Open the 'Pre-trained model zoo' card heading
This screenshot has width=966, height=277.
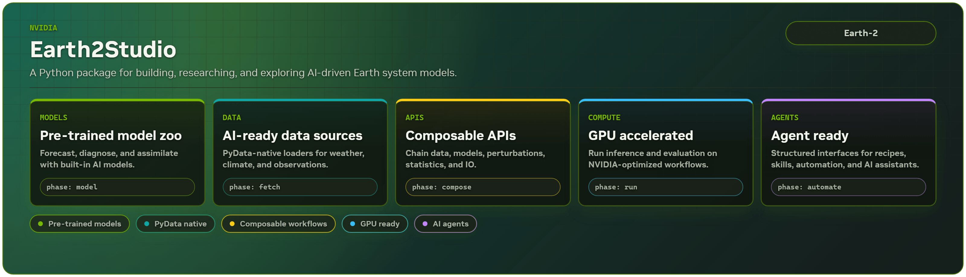point(110,135)
